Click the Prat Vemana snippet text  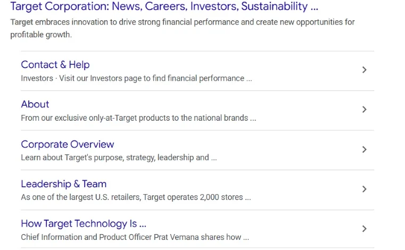(x=135, y=237)
